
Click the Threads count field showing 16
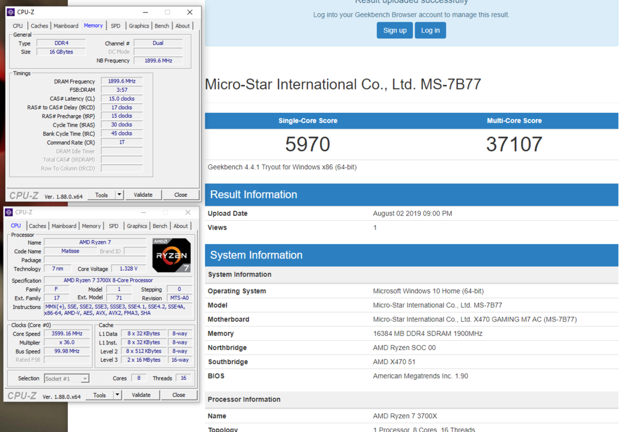pyautogui.click(x=183, y=378)
